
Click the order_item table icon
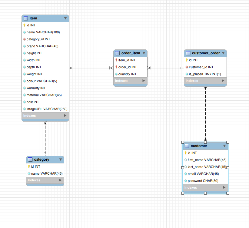(x=117, y=53)
